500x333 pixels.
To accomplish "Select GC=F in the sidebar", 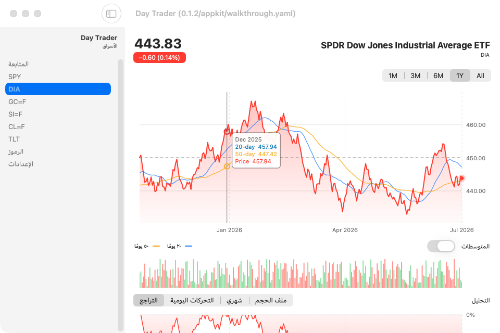I will pyautogui.click(x=58, y=101).
